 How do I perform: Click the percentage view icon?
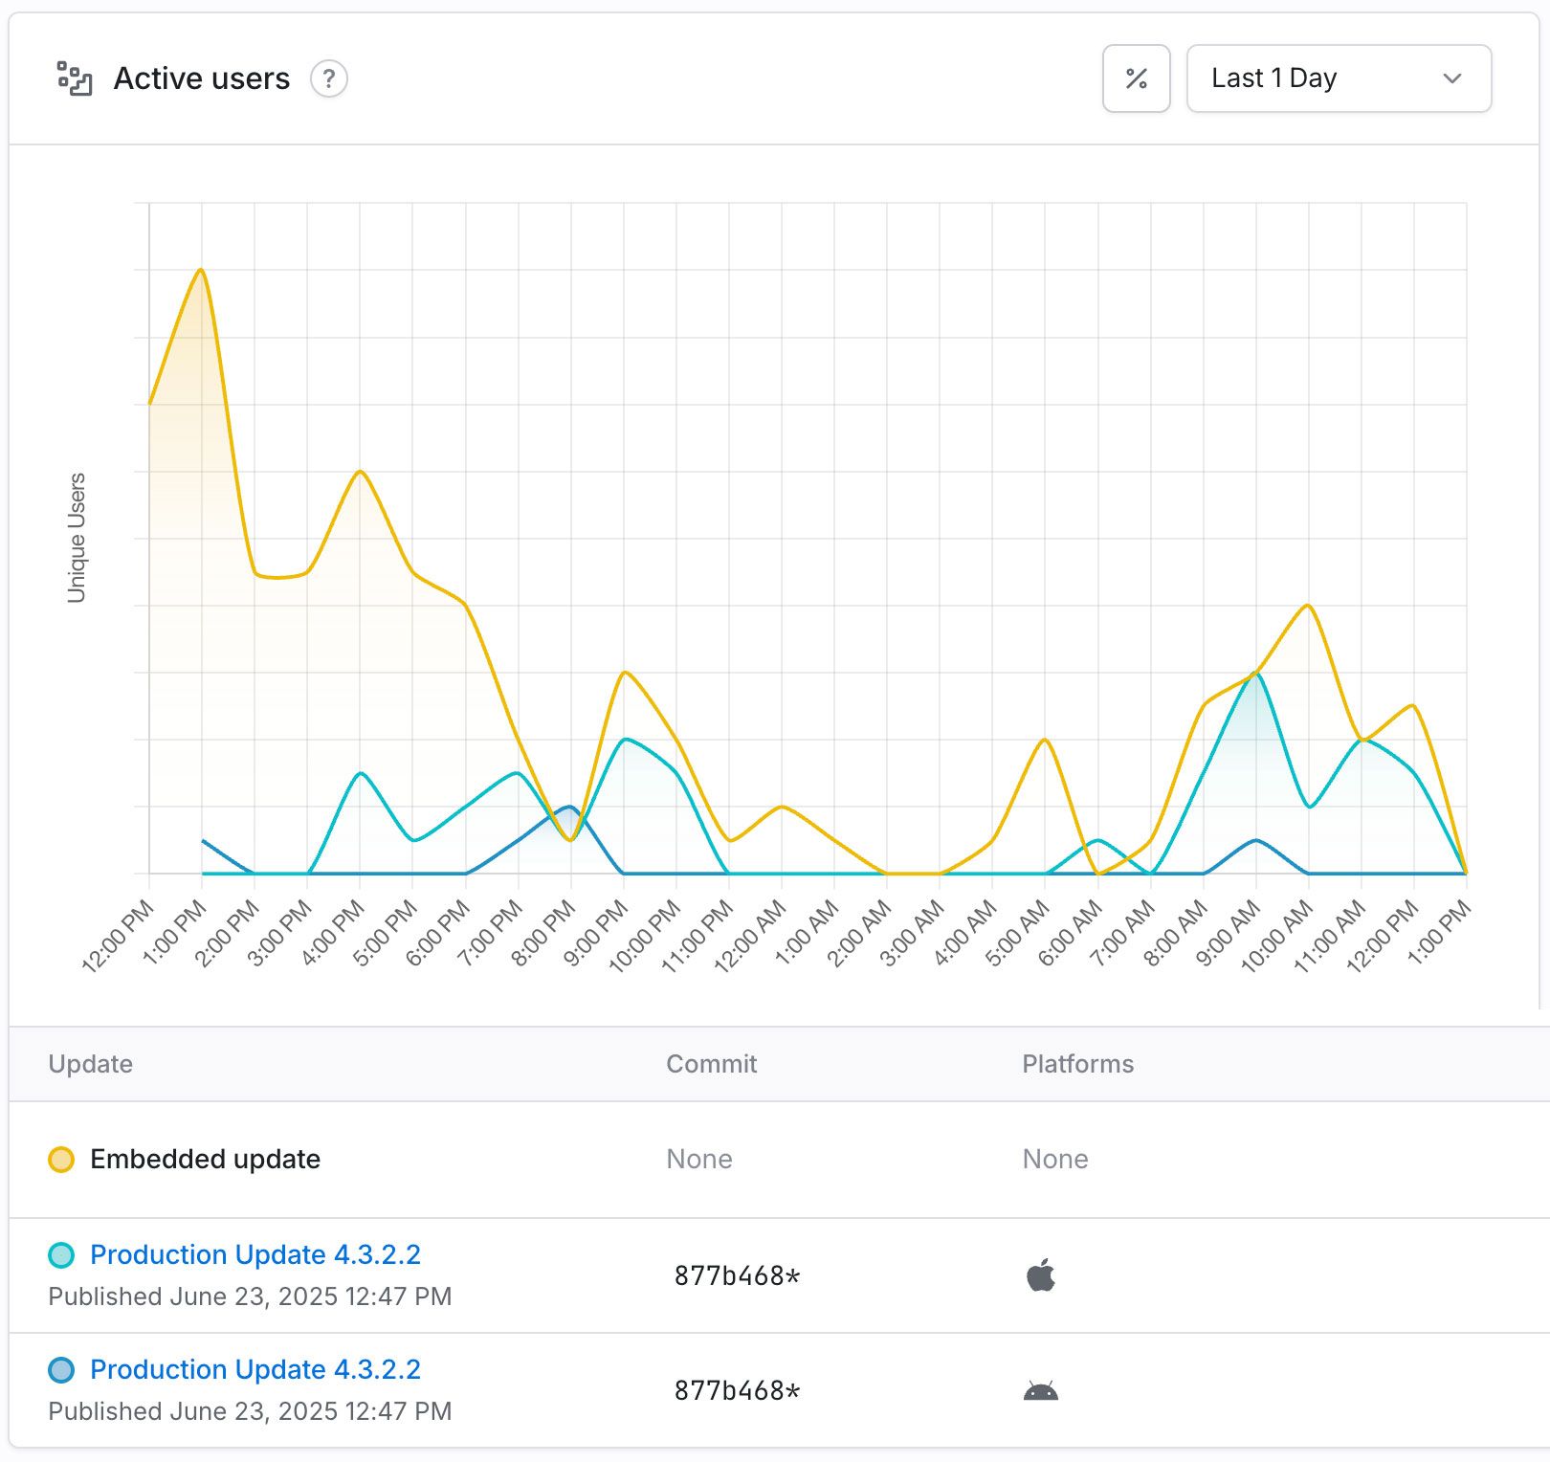(1136, 78)
